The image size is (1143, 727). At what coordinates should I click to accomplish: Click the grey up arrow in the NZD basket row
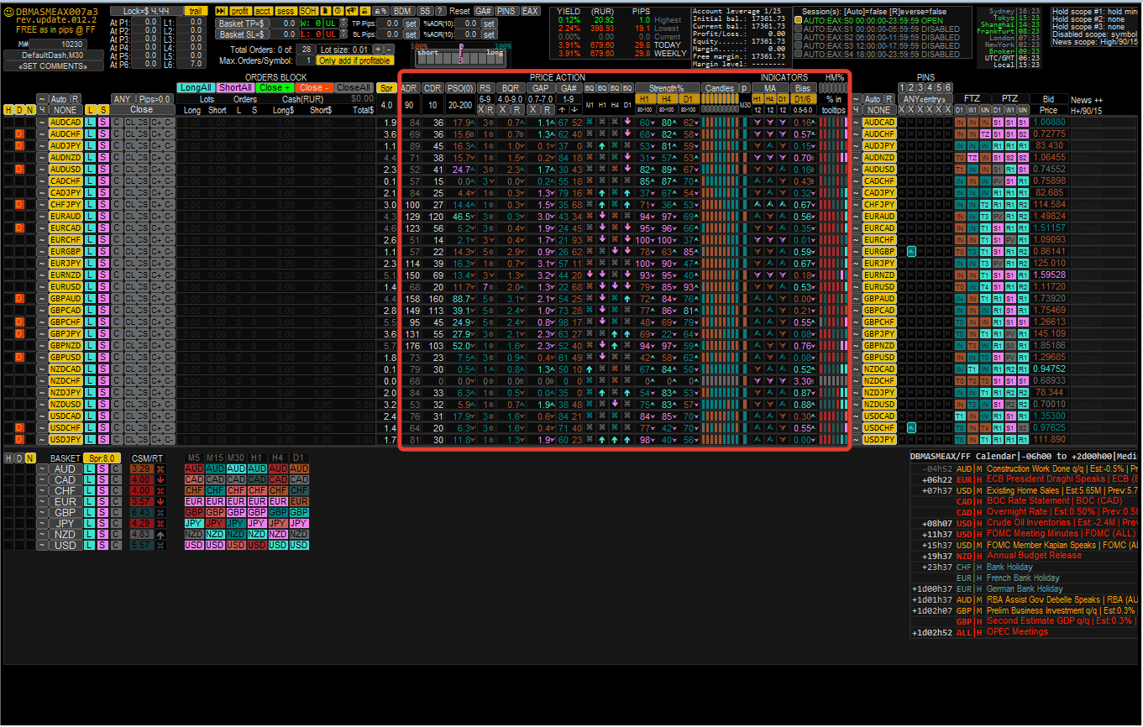[x=160, y=534]
